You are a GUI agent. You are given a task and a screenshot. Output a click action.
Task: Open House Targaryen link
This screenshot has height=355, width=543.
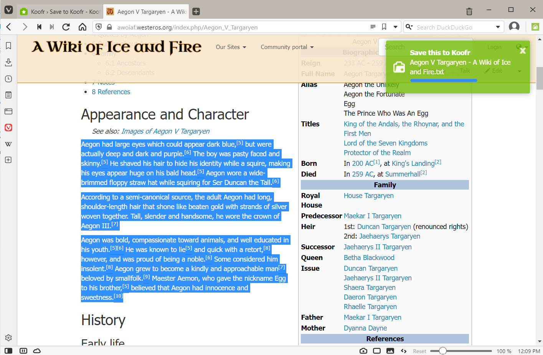pyautogui.click(x=369, y=196)
